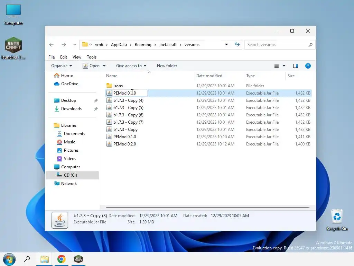Click the search magnifier icon
Viewport: 354px width, 266px height.
tap(310, 45)
